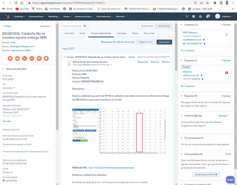Click the Ayuda help button
This screenshot has width=237, height=185.
coord(230,180)
